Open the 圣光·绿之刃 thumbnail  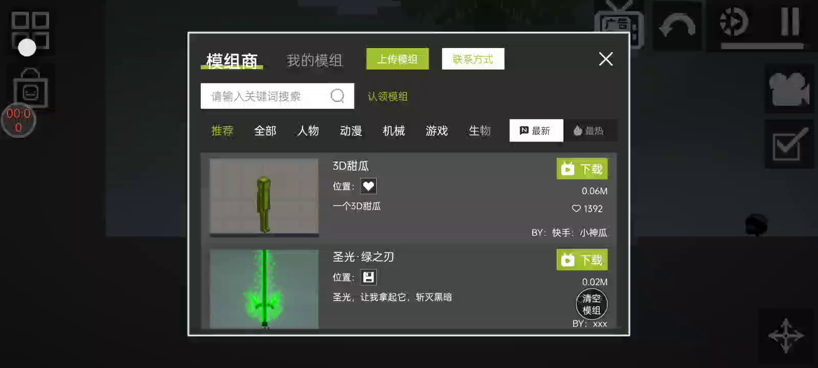coord(264,289)
